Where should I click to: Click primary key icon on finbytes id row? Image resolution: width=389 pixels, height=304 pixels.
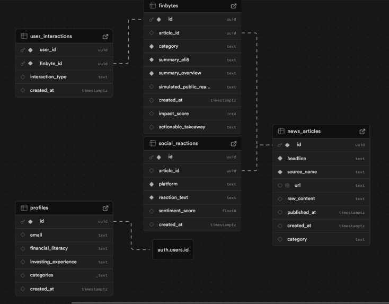click(x=152, y=20)
